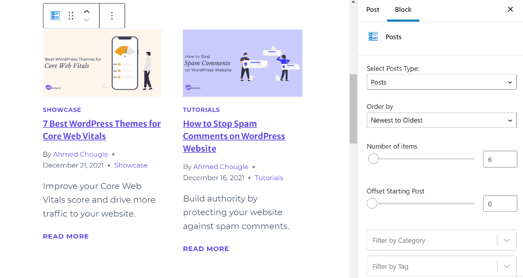
Task: Expand the Filter by Tag dropdown
Action: click(507, 266)
